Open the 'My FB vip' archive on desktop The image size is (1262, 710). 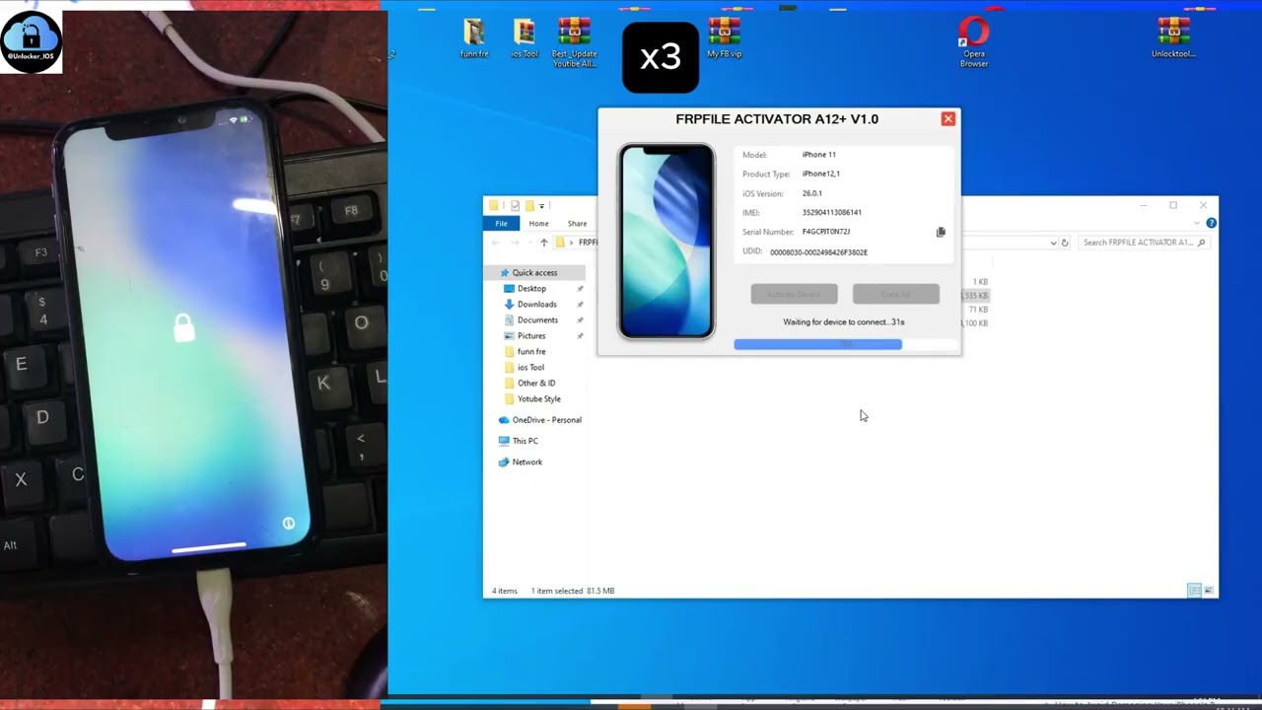pyautogui.click(x=724, y=38)
